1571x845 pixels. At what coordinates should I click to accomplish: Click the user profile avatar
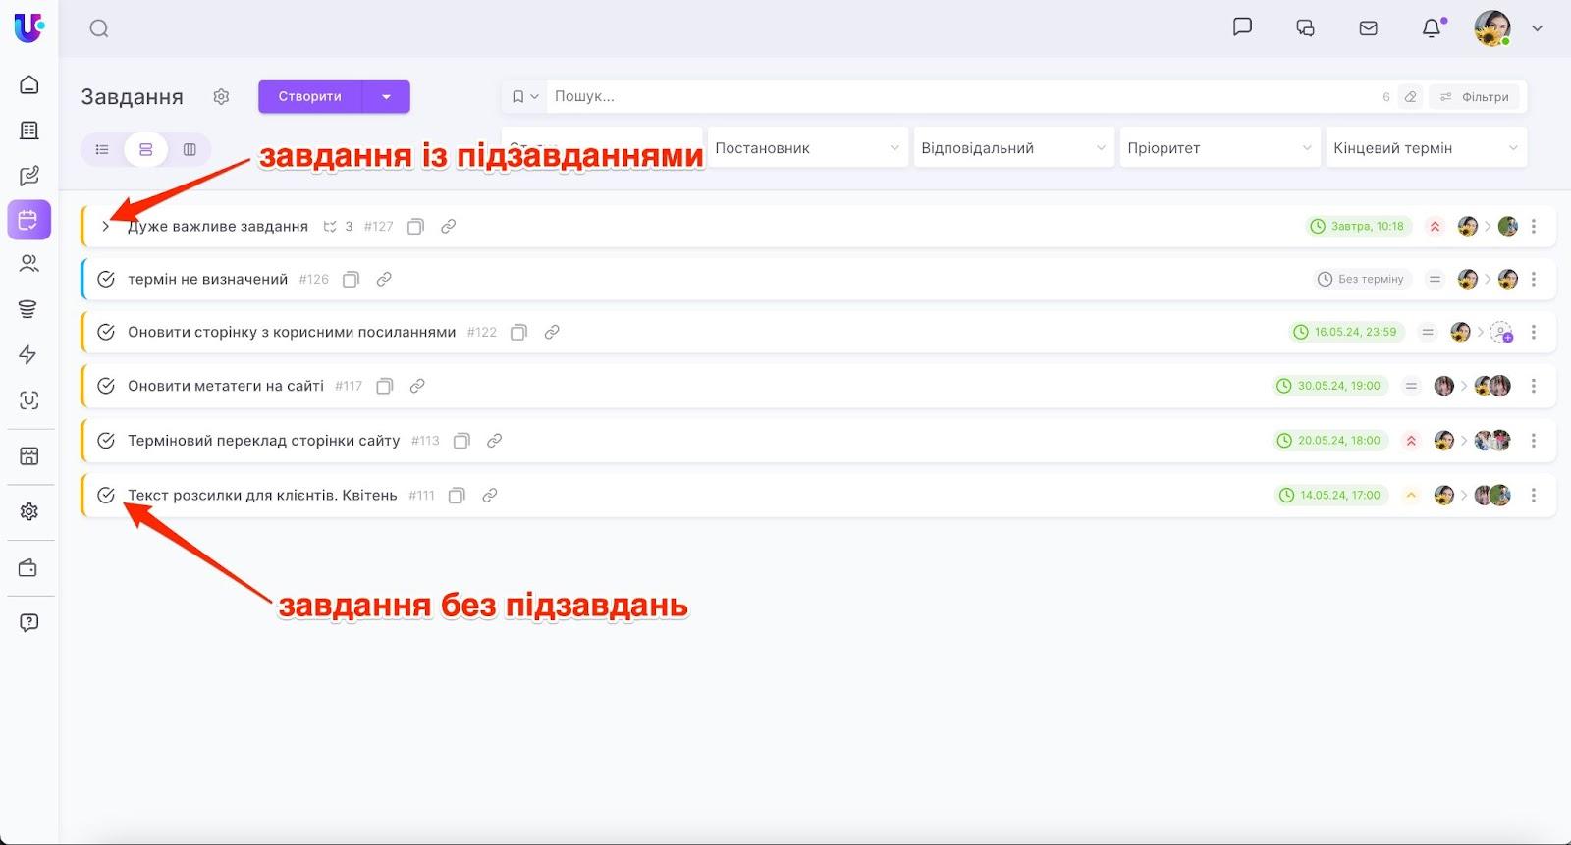pyautogui.click(x=1492, y=28)
